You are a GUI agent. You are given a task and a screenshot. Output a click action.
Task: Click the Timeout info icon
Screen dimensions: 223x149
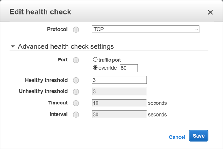[x=76, y=103]
